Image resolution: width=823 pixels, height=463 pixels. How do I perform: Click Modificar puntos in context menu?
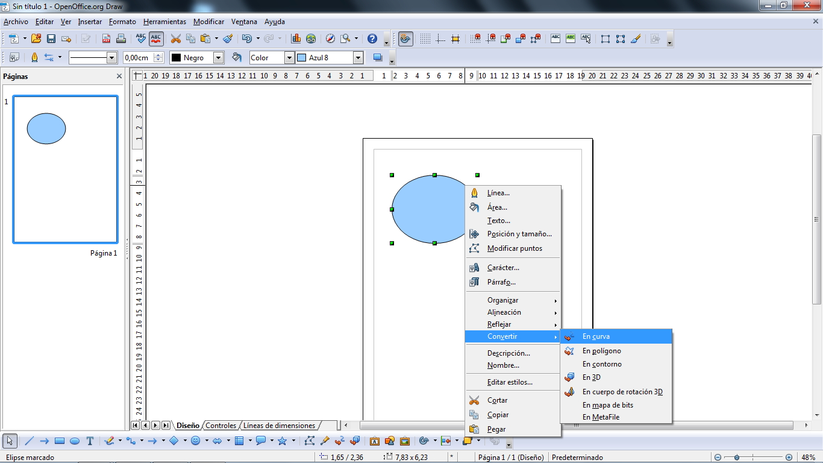pos(513,248)
